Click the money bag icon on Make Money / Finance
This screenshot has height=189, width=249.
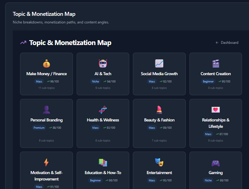coord(46,63)
